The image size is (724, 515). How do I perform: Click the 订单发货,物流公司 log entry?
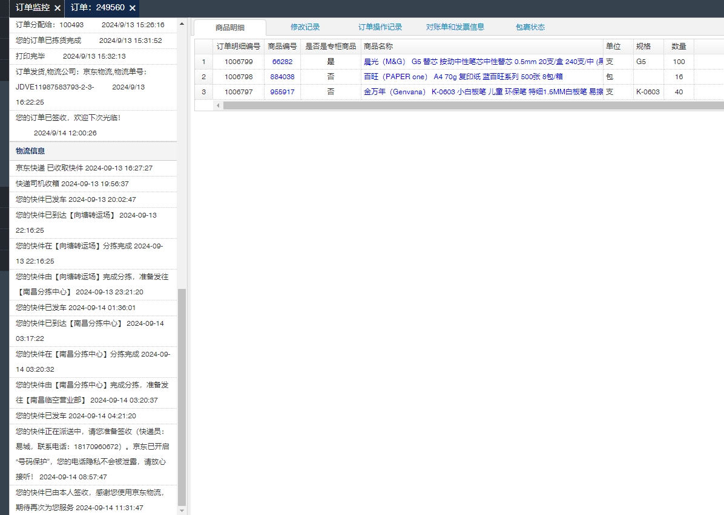[93, 87]
